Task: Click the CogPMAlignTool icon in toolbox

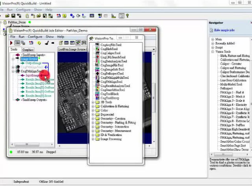Action: point(97,82)
